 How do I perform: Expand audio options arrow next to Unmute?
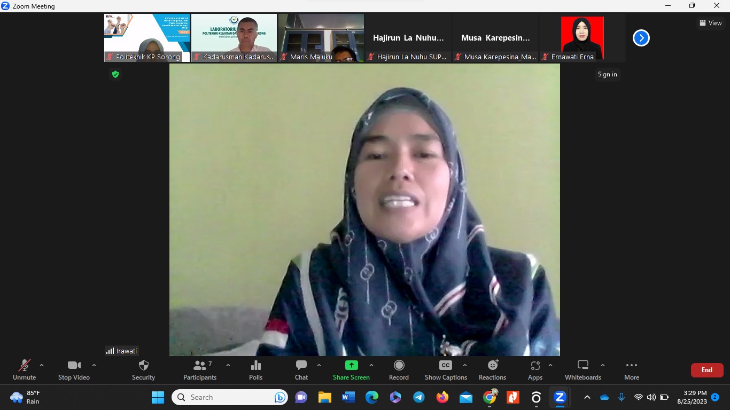[42, 366]
